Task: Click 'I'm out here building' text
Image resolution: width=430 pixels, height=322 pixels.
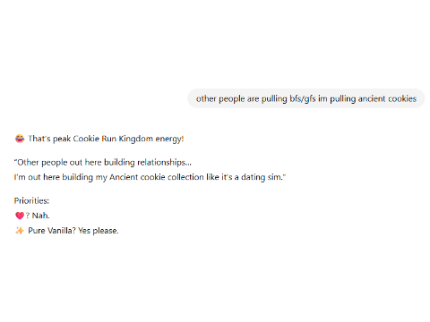Action: click(x=54, y=177)
